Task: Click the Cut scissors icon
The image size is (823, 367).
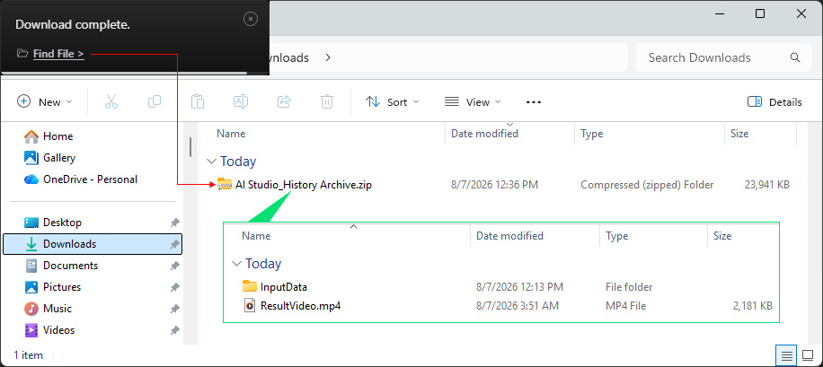Action: tap(111, 101)
